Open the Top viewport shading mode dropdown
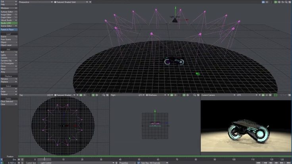This screenshot has height=164, width=292. pos(65,95)
